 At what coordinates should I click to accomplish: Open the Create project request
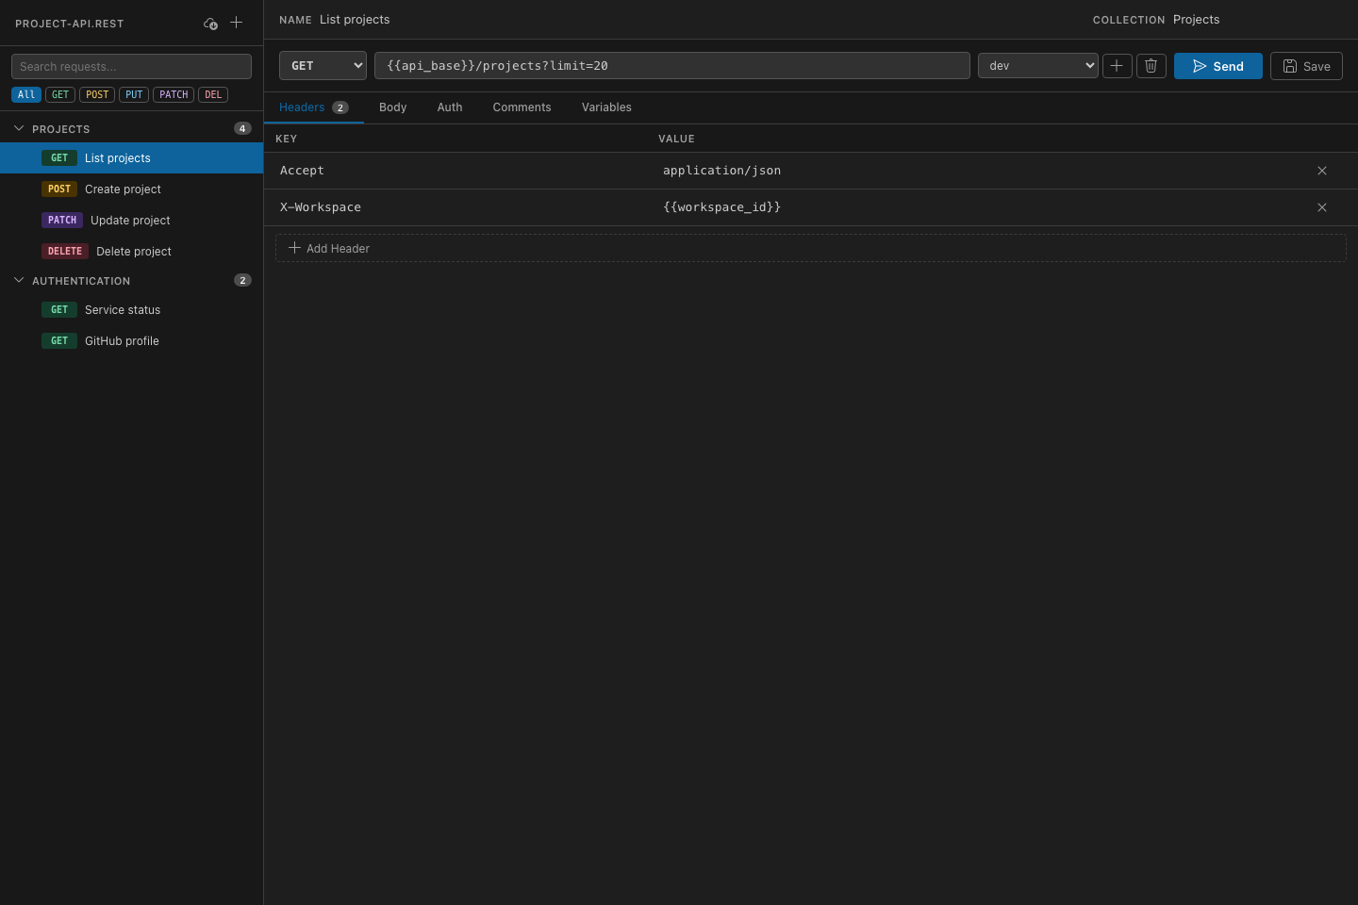click(x=132, y=189)
